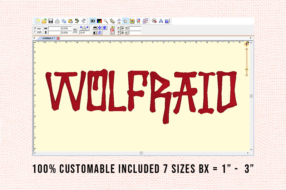Select the hand pan tool
This screenshot has height=190, width=286.
pyautogui.click(x=125, y=21)
